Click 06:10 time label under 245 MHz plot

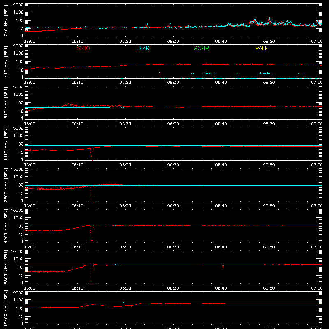click(77, 42)
